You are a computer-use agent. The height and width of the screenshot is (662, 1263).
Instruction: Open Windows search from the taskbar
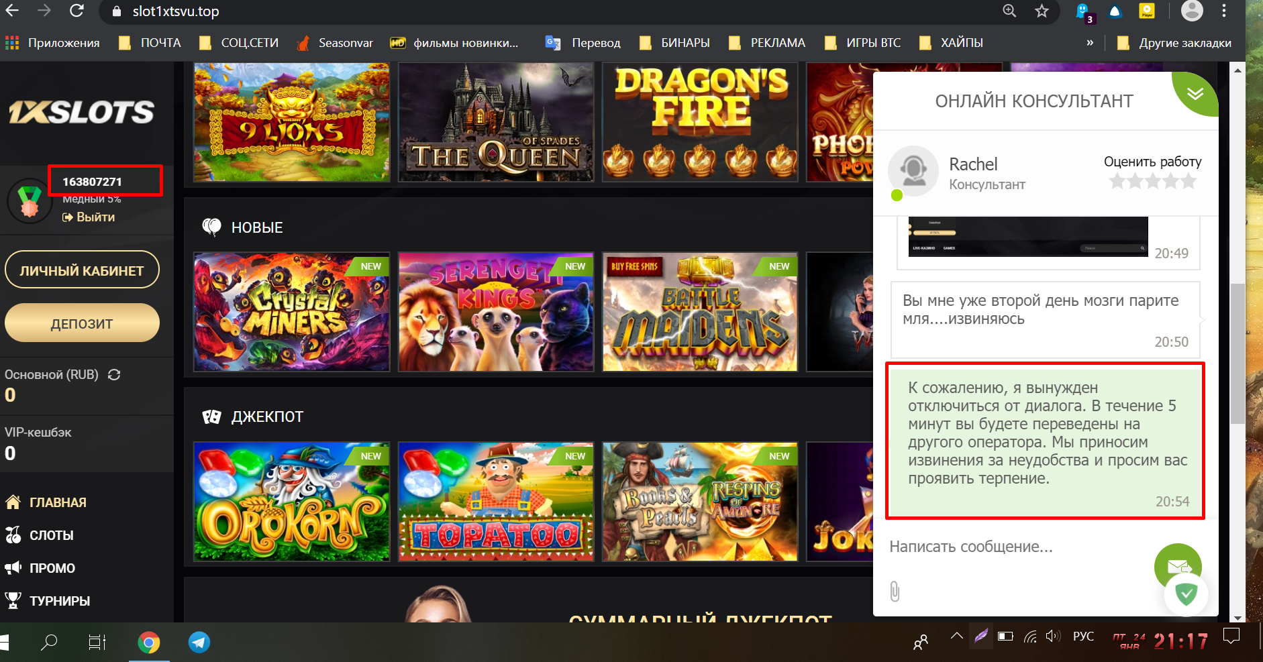tap(48, 643)
